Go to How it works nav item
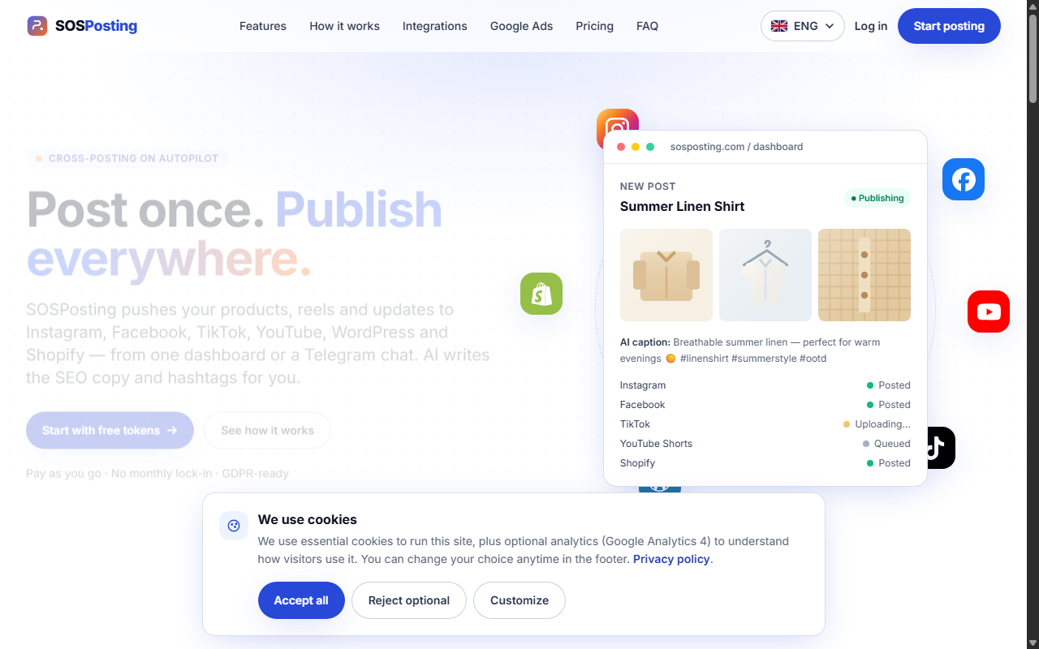Screen dimensions: 1039x649 (x=344, y=26)
